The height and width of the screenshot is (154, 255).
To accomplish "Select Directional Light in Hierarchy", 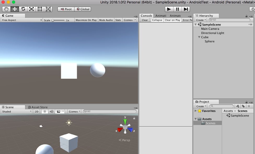I will [x=213, y=33].
